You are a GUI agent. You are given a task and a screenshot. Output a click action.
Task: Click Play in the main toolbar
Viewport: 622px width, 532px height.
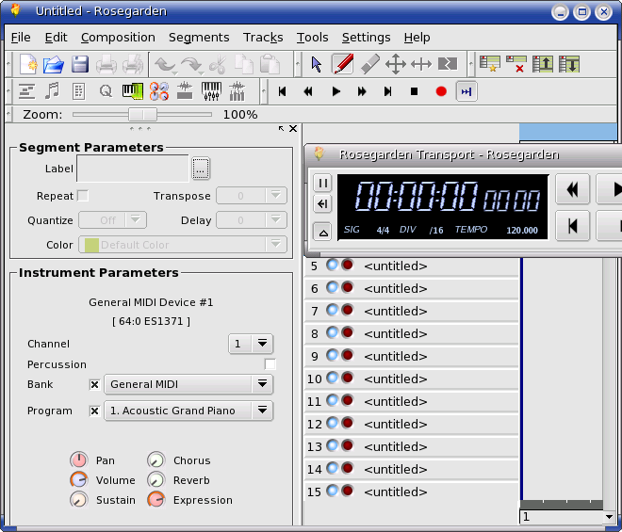336,91
